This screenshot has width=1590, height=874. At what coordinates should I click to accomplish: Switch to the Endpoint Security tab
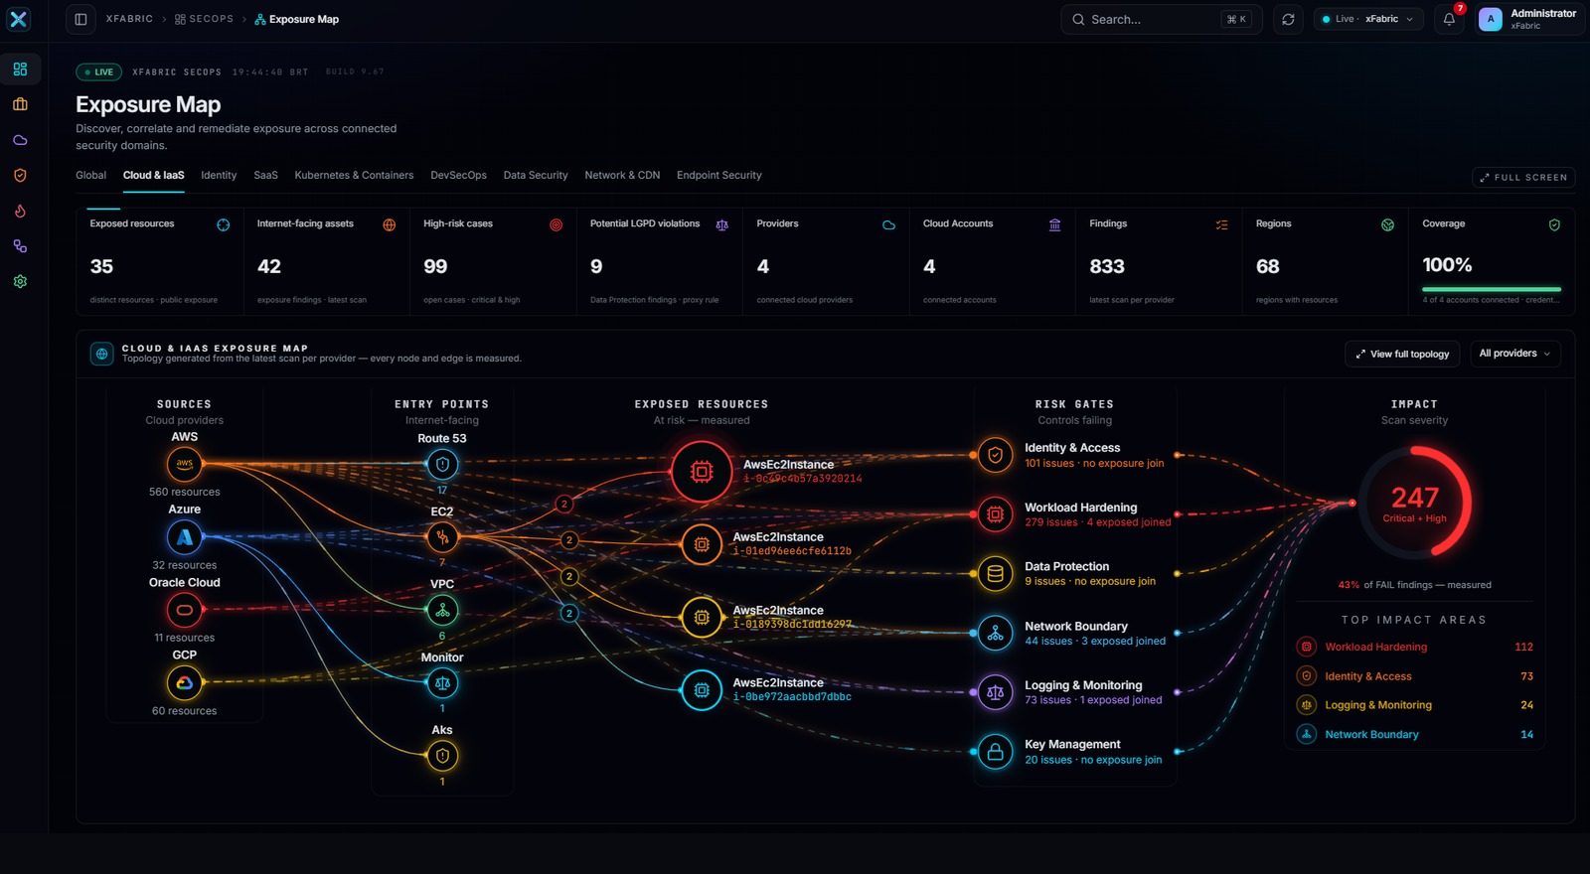click(719, 175)
